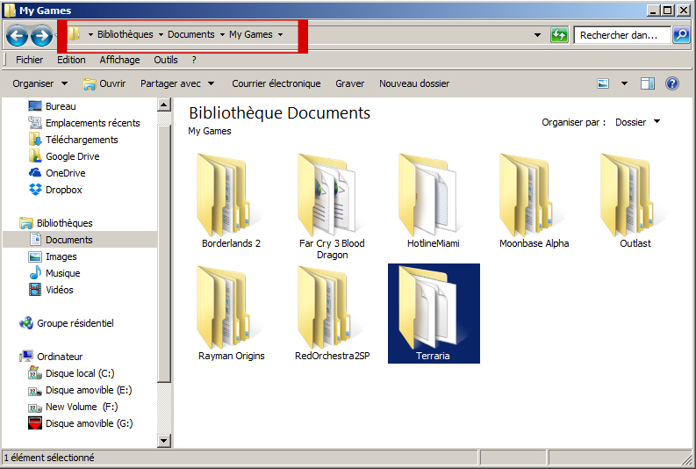Select the Rayman Origins folder
696x469 pixels.
(x=231, y=314)
